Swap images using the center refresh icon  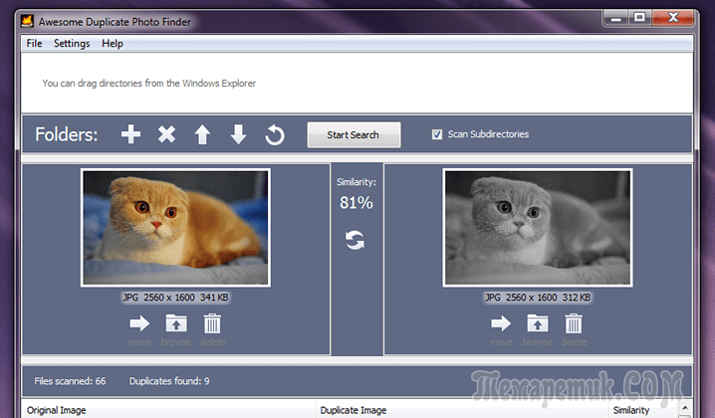[x=356, y=240]
